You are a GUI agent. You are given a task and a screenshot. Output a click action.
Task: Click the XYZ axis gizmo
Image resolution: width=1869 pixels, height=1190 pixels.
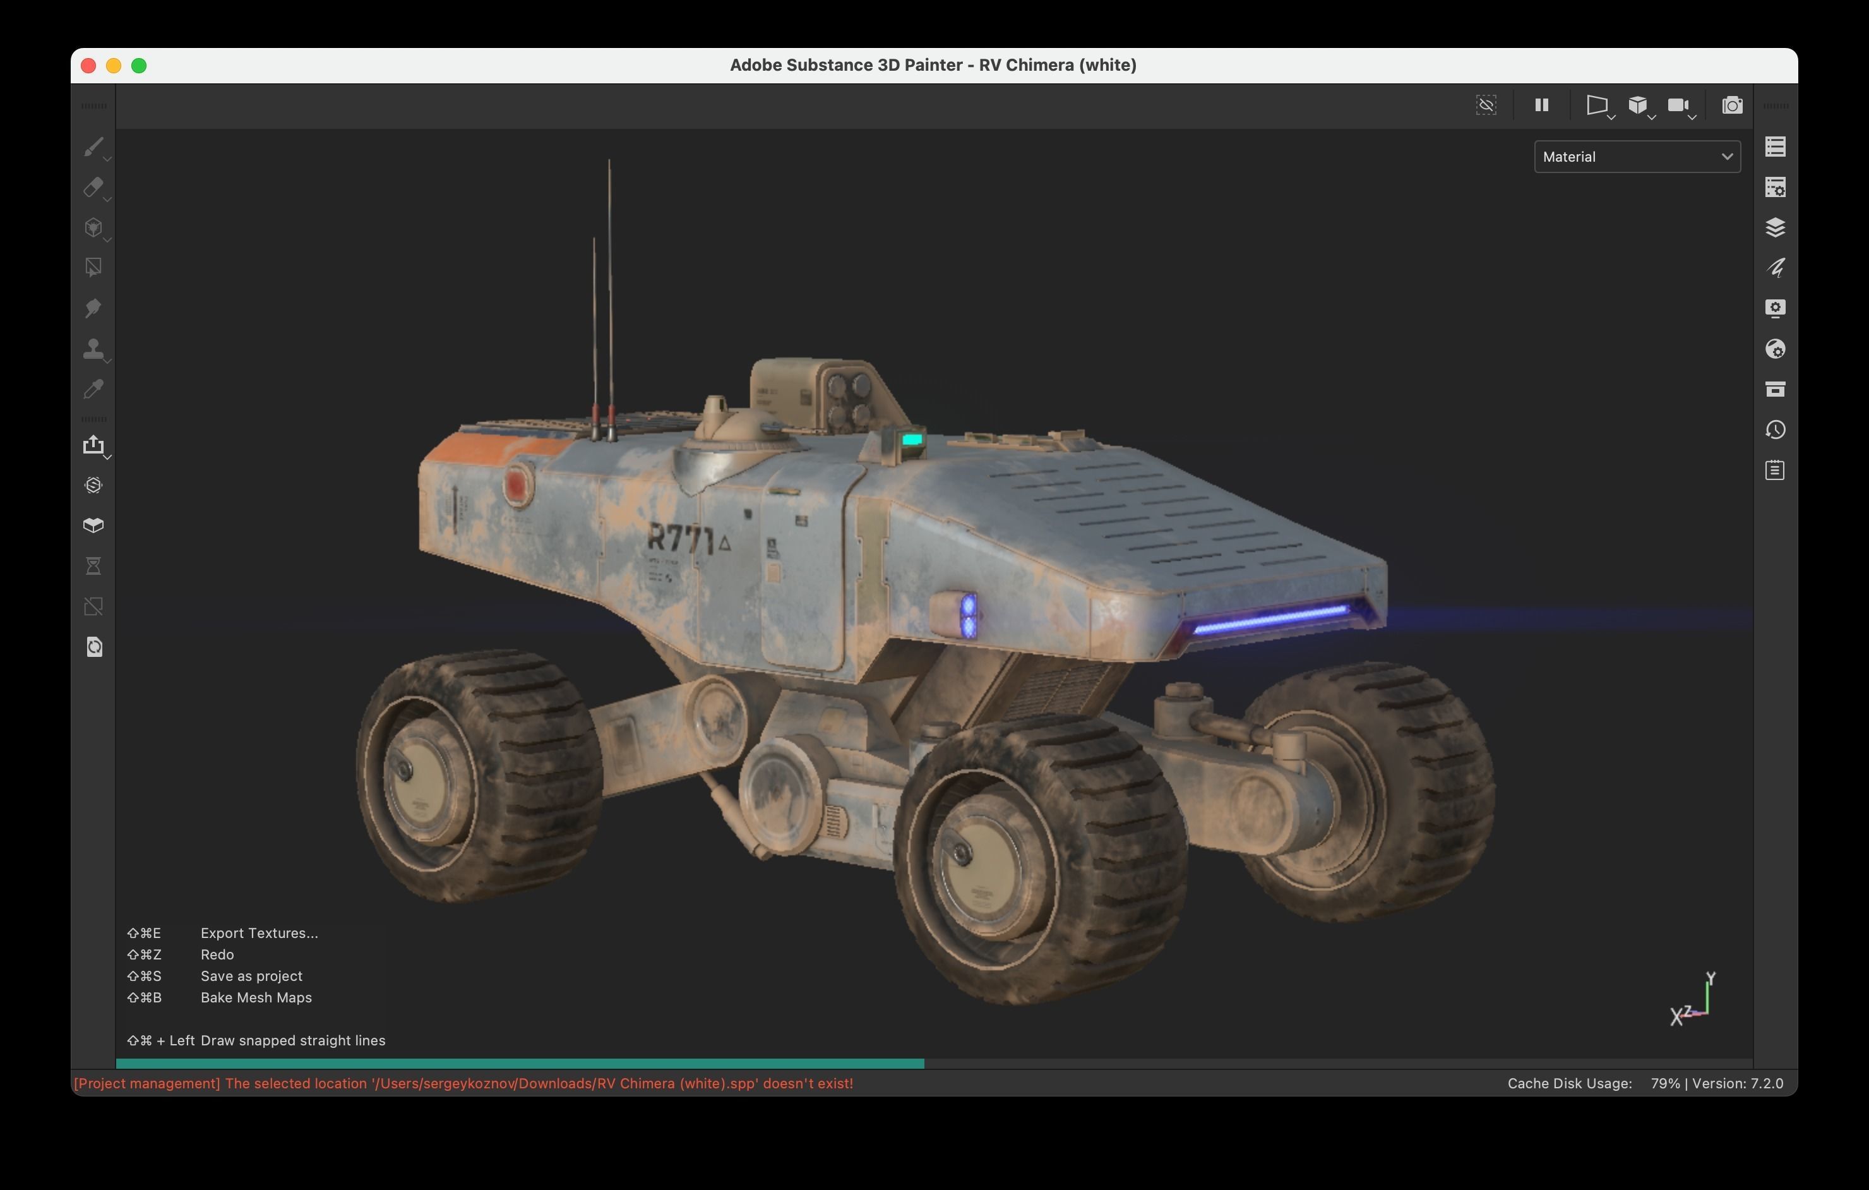point(1692,999)
